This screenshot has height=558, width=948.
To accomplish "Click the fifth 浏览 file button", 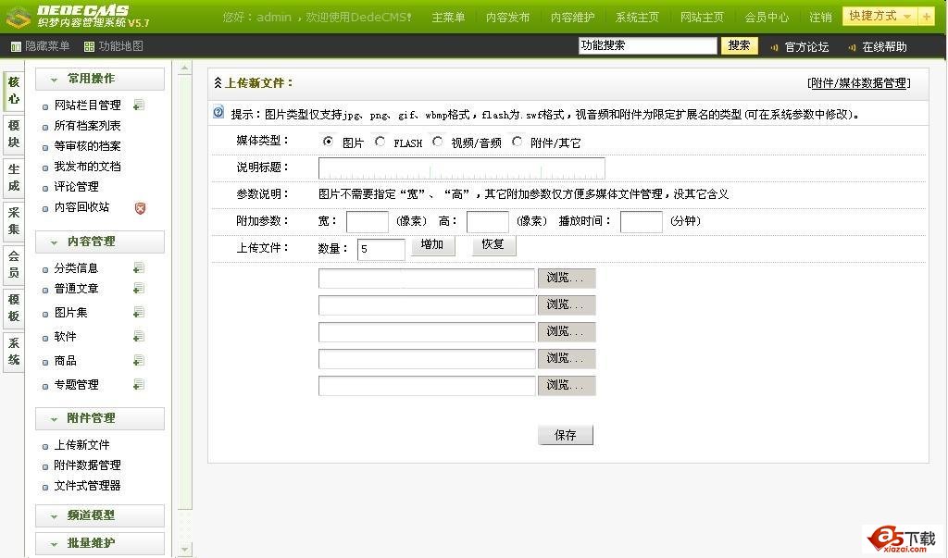I will point(567,386).
